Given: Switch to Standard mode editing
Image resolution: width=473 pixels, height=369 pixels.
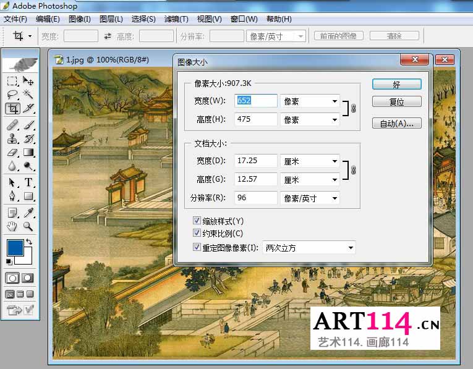Looking at the screenshot, I should click(12, 278).
